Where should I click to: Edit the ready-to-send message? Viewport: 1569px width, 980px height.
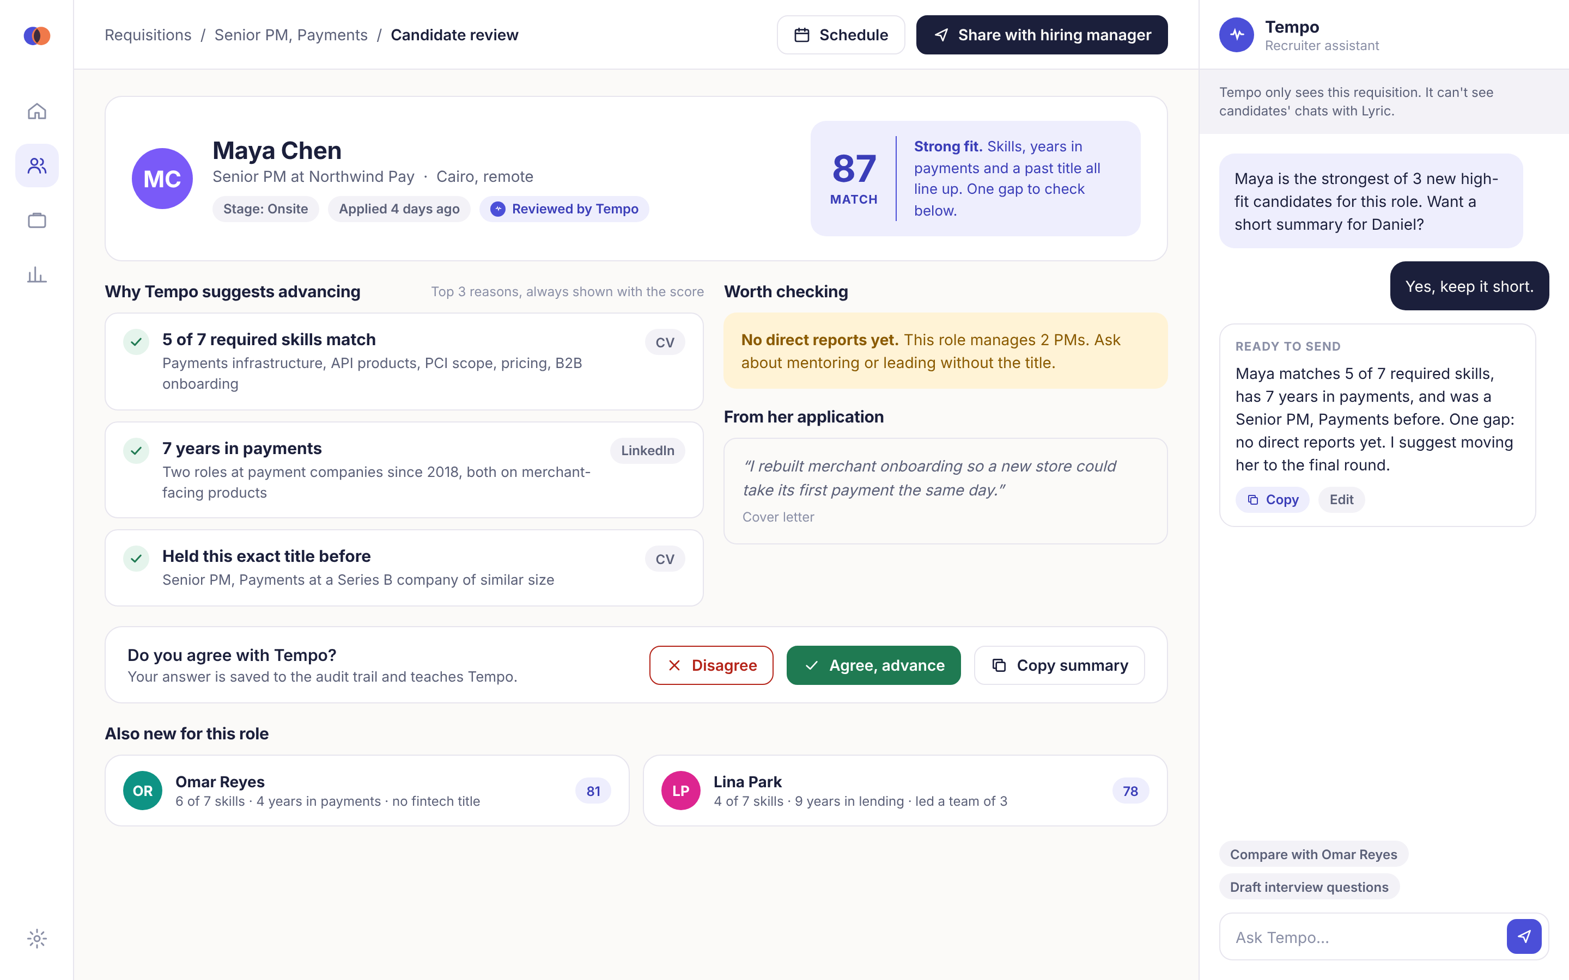pyautogui.click(x=1341, y=500)
